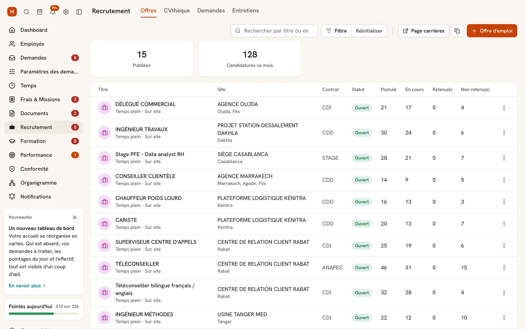526x329 pixels.
Task: Switch to the Entretiens tab
Action: [245, 11]
